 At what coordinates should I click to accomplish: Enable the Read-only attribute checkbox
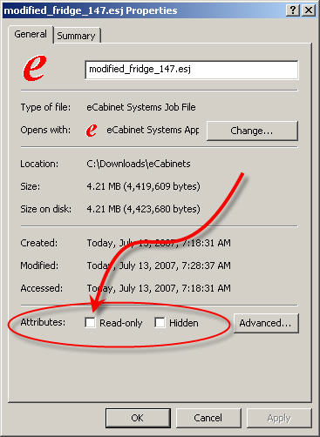(x=90, y=322)
